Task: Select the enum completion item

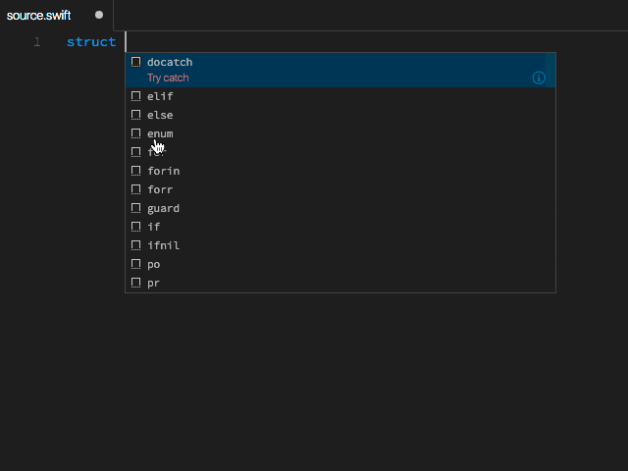Action: tap(160, 133)
